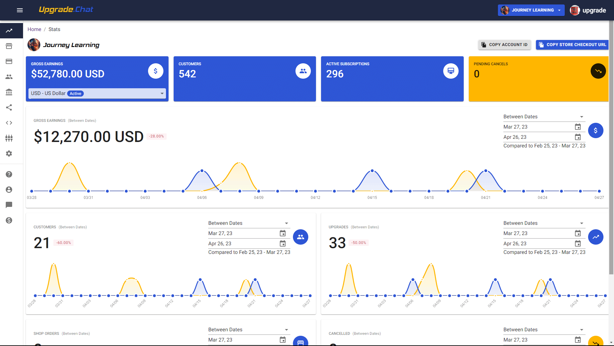Expand Between Dates dropdown for Upgrades chart
The width and height of the screenshot is (614, 346).
(x=544, y=223)
